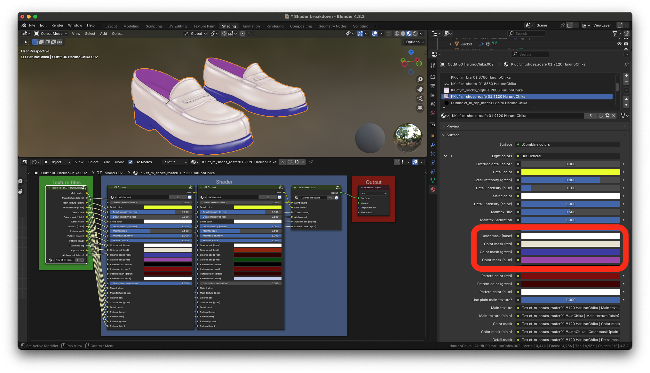The image size is (650, 373).
Task: Switch to the Texture Paint workspace tab
Action: pos(204,26)
